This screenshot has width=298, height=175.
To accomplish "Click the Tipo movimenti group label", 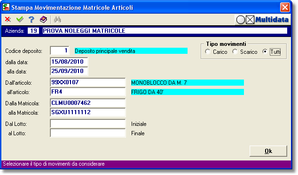I will (x=226, y=44).
